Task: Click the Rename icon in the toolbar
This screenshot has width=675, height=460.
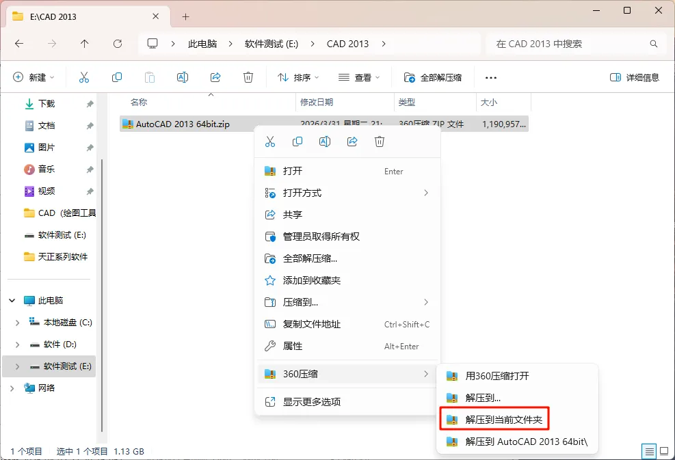Action: (x=183, y=77)
